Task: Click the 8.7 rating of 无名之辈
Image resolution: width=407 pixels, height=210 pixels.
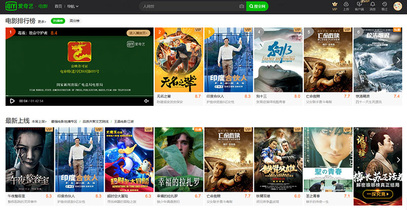Action: [198, 96]
